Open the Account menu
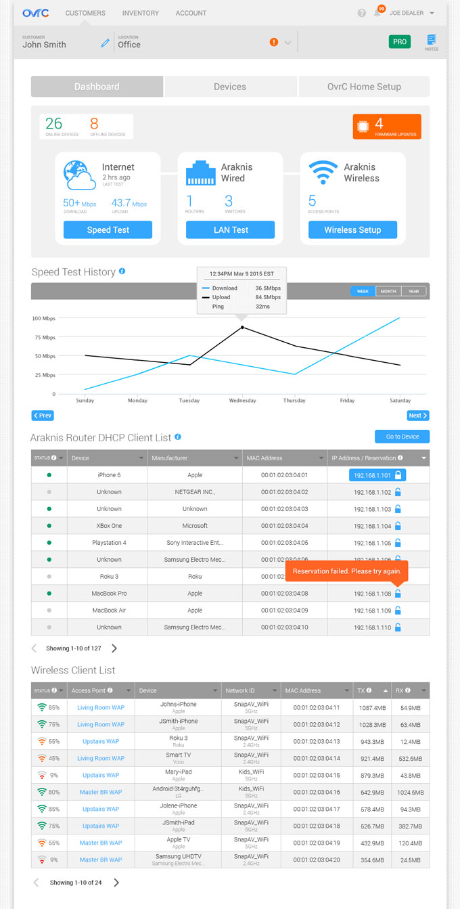Image resolution: width=460 pixels, height=909 pixels. (191, 13)
